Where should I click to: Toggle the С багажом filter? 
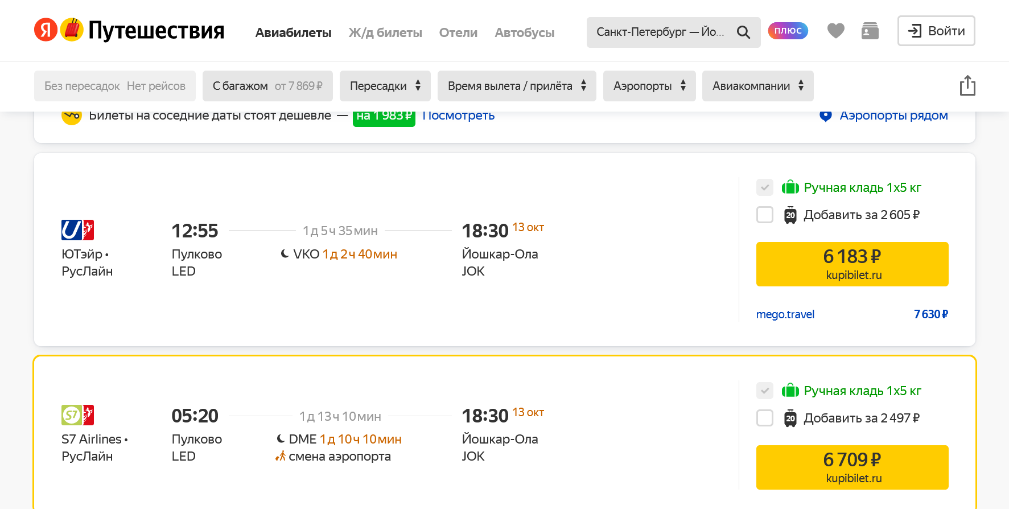point(267,86)
